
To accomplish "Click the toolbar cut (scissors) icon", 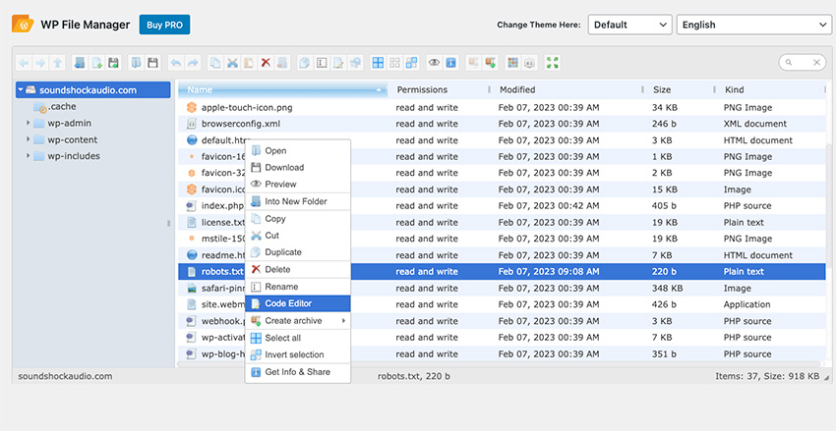I will click(232, 63).
